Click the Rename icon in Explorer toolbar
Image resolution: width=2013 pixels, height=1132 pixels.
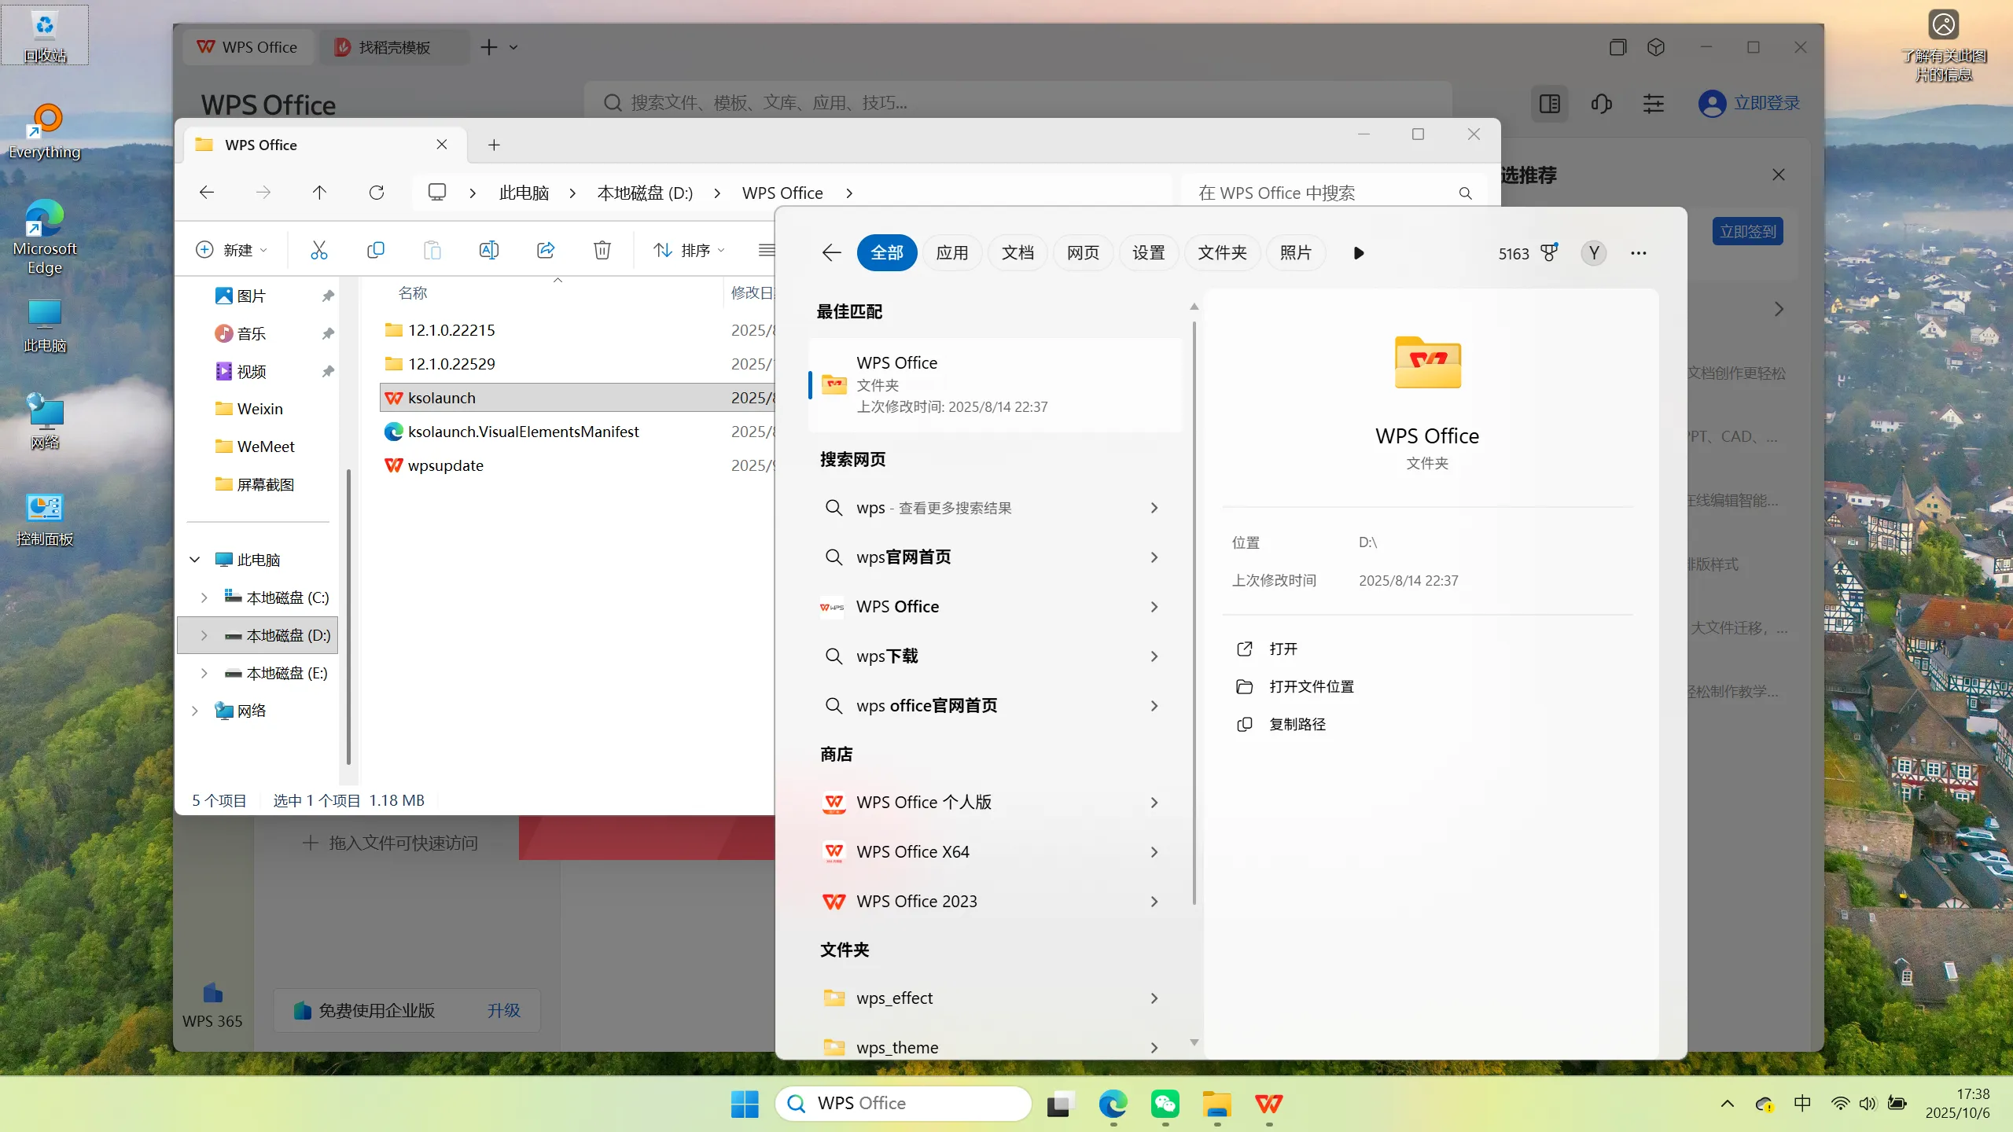tap(488, 250)
